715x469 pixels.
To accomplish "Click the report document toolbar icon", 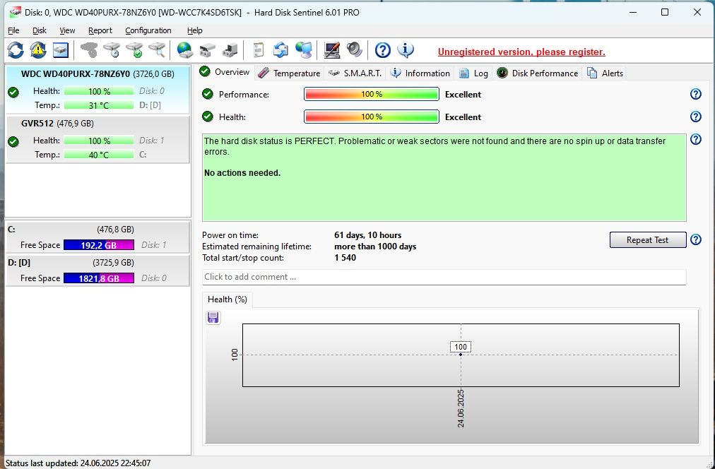I will (258, 49).
